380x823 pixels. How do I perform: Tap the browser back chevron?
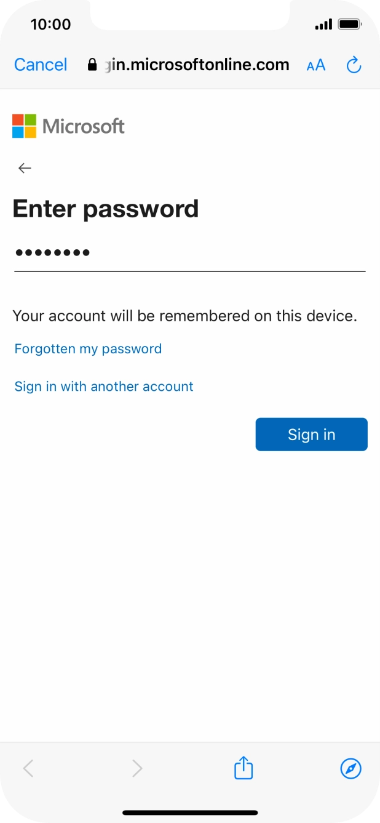click(28, 768)
